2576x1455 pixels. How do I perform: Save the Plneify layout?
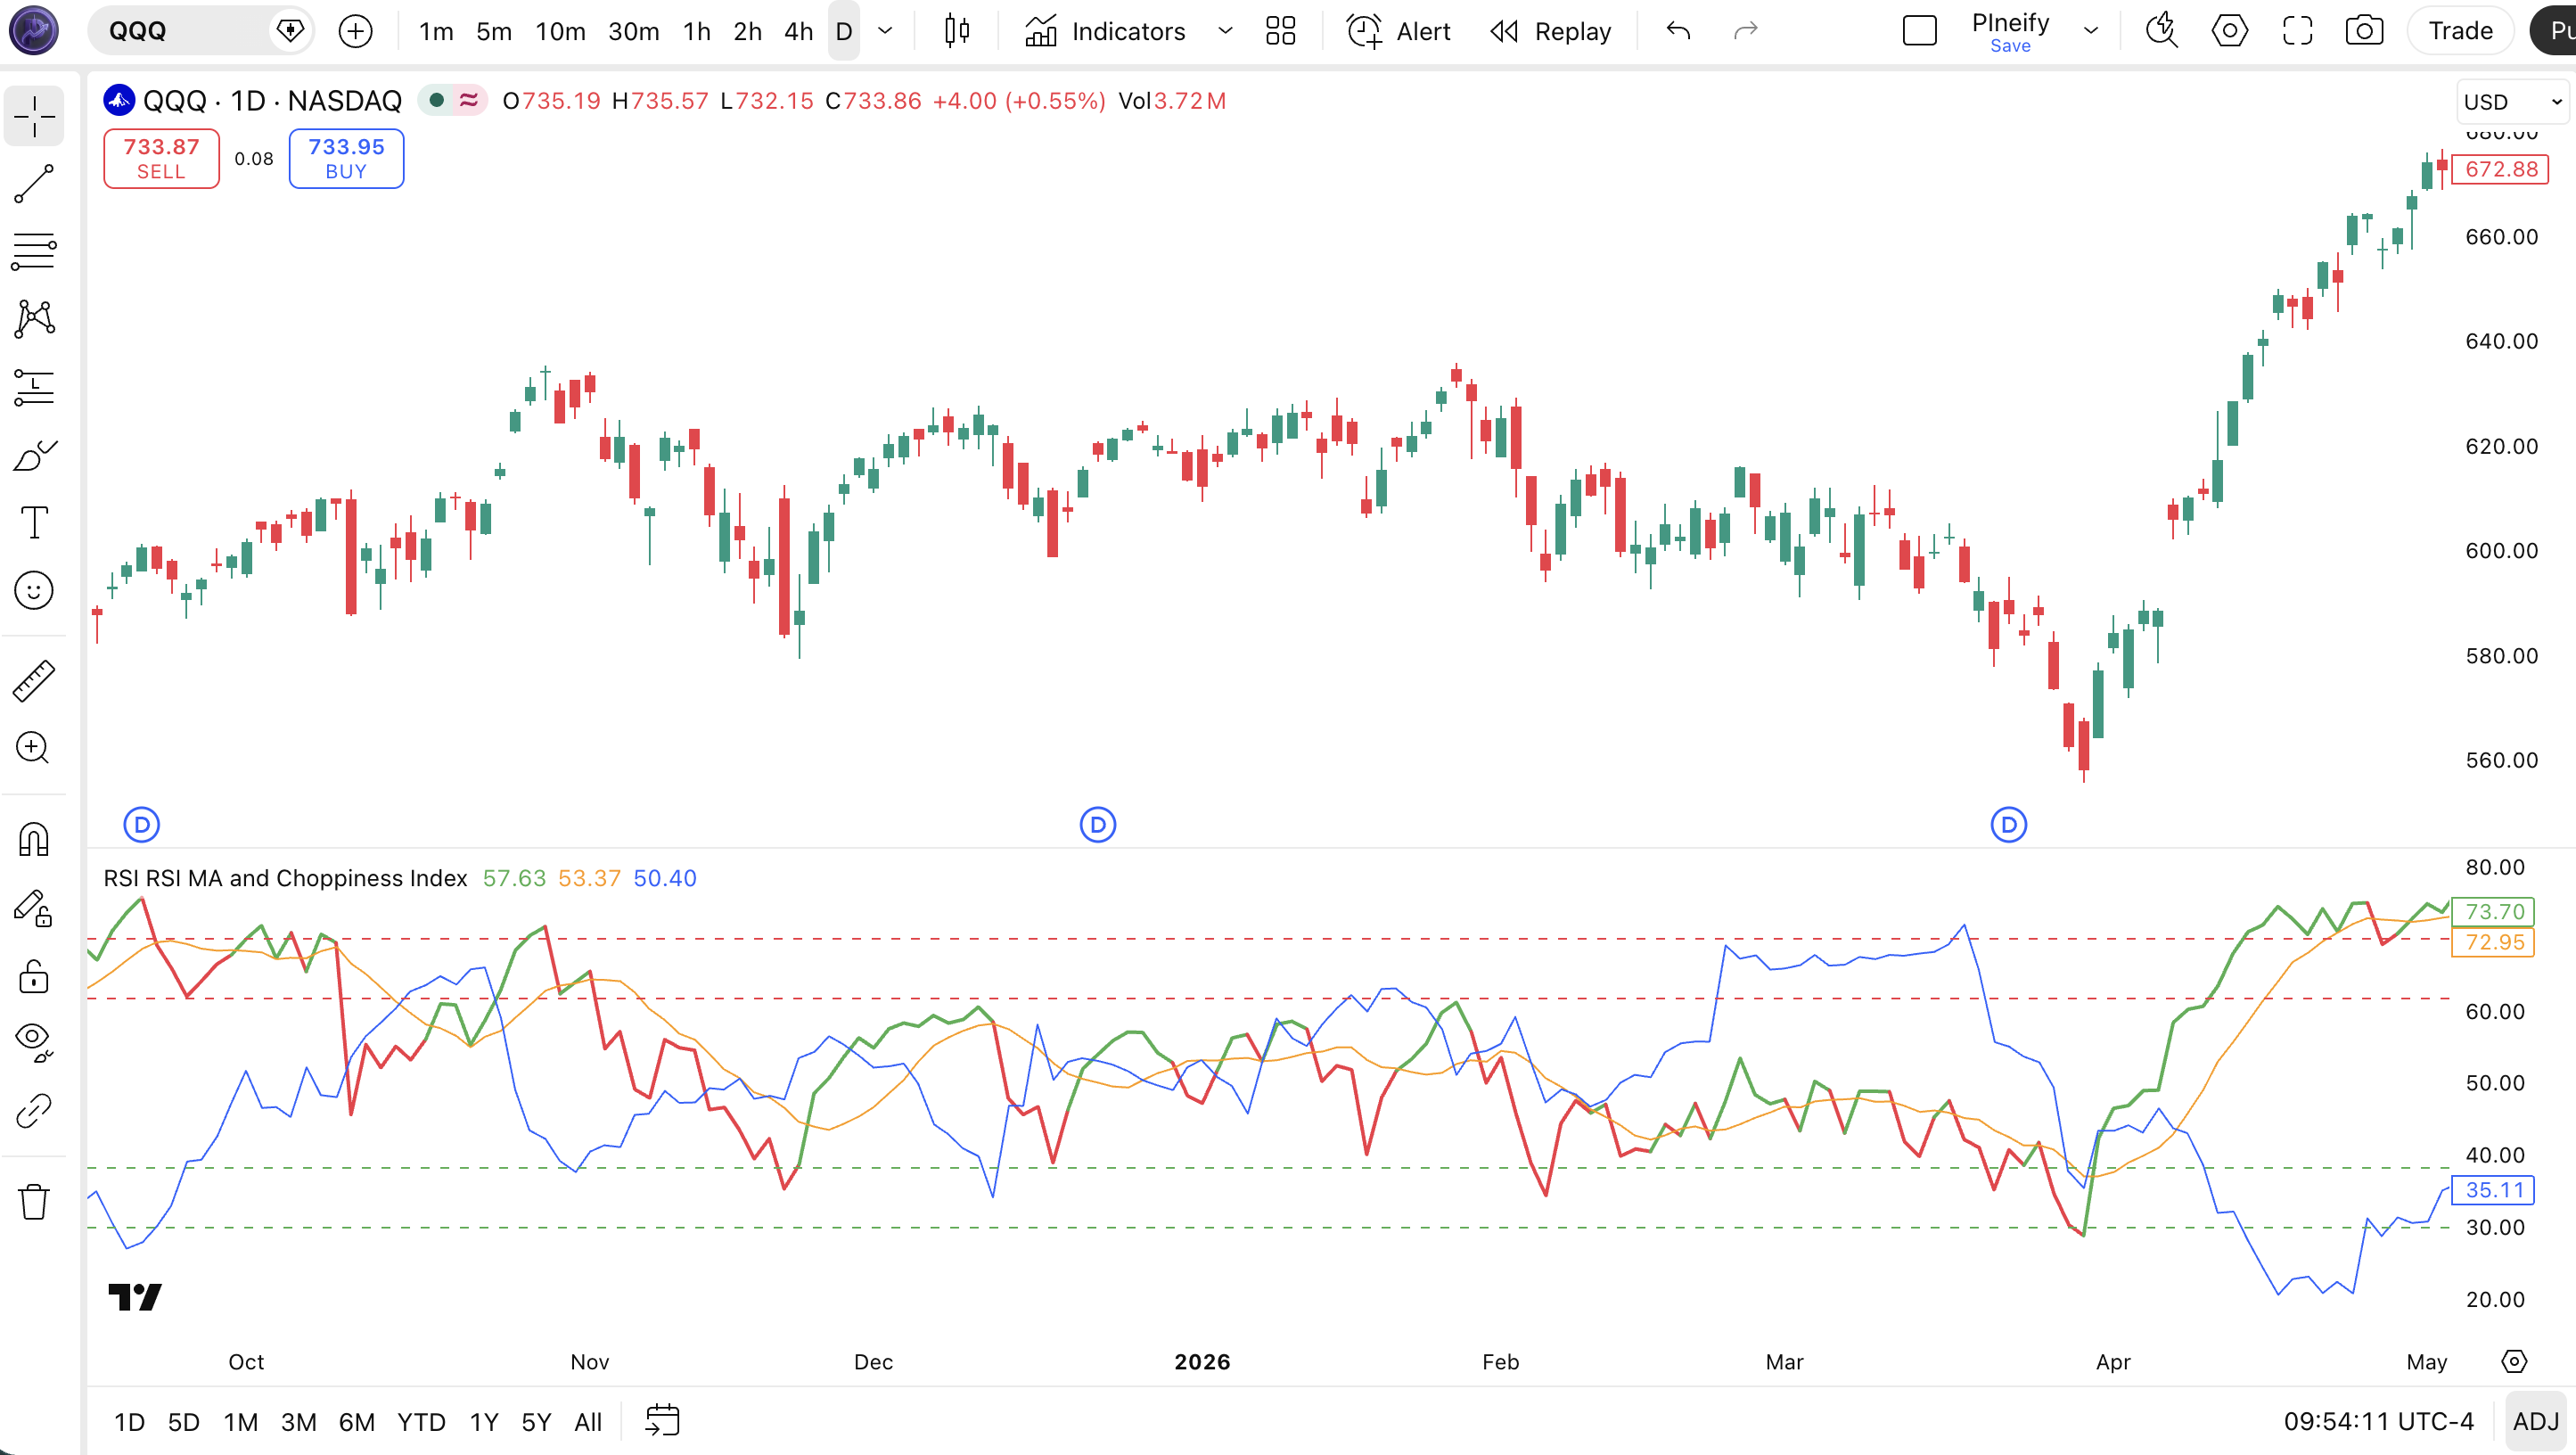pyautogui.click(x=2010, y=46)
